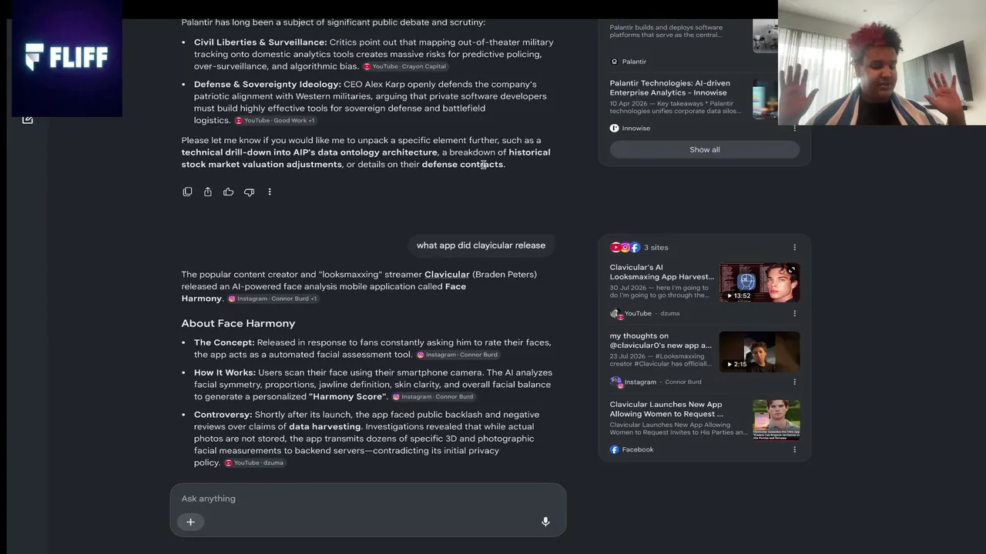
Task: Open options for Instagram Connor Burd source card
Action: 794,382
